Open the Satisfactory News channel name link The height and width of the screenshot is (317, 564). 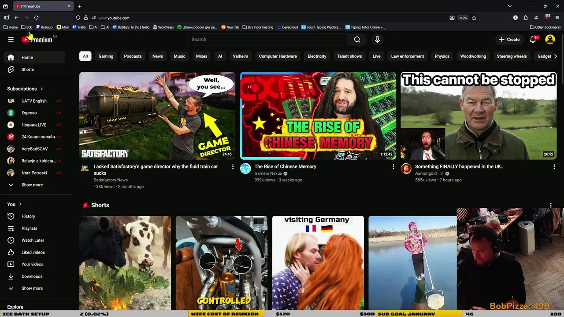click(x=111, y=180)
